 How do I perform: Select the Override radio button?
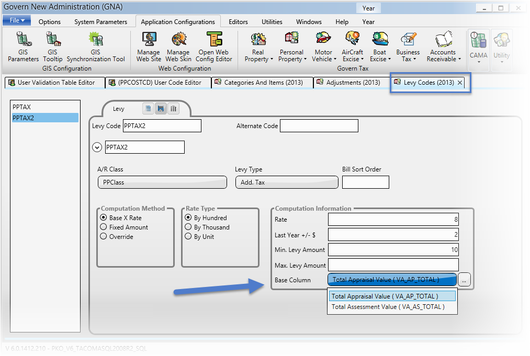coord(104,237)
